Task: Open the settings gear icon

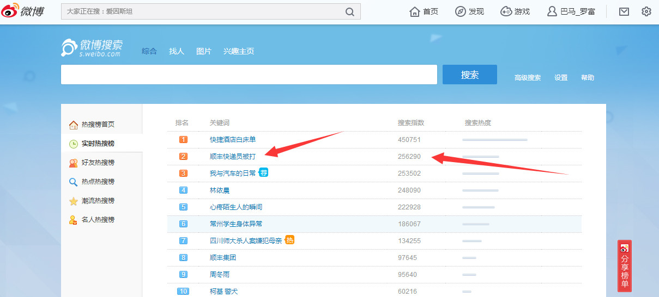Action: (646, 11)
